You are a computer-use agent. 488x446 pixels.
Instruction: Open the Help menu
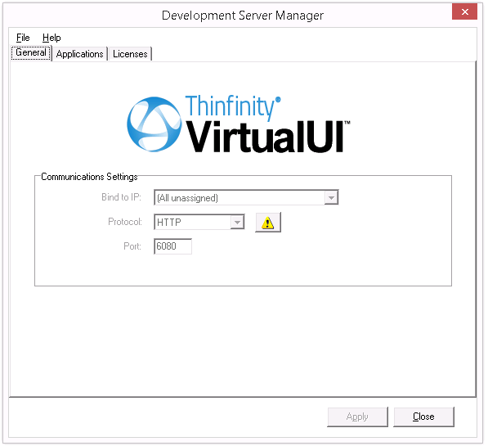51,38
